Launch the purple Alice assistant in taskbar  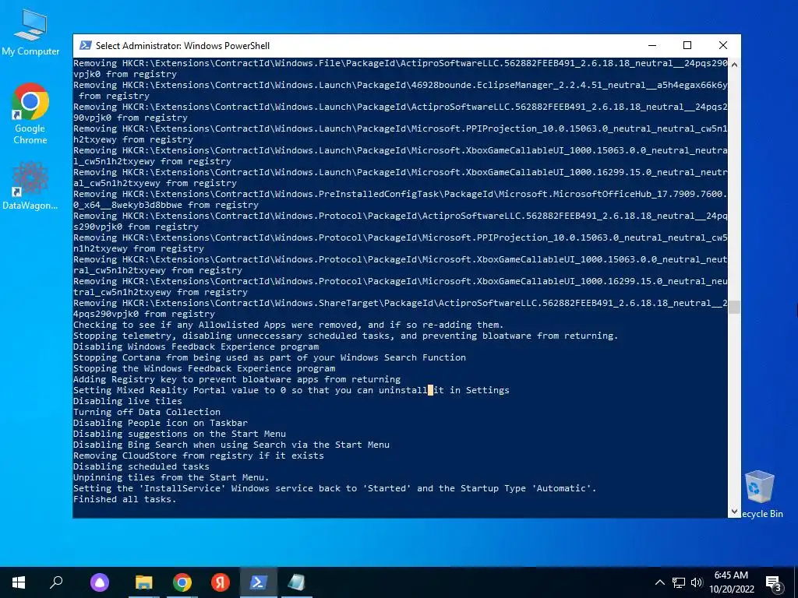click(100, 582)
